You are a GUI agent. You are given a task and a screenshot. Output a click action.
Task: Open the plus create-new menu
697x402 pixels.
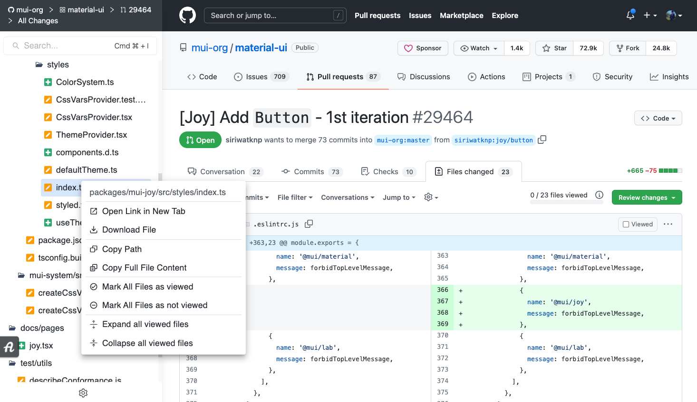point(650,15)
